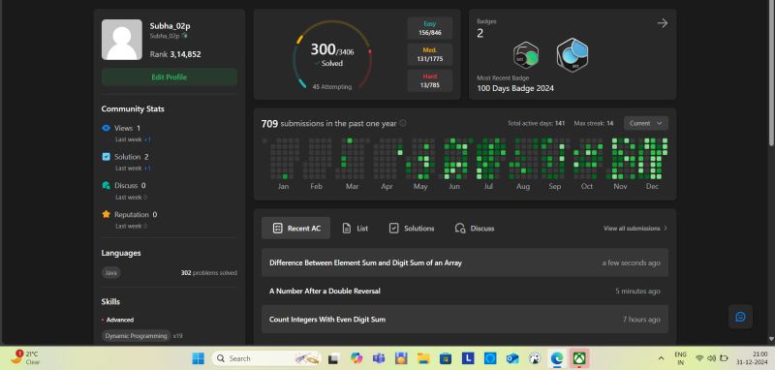This screenshot has width=775, height=370.
Task: Click chevron next to View all submissions
Action: pos(666,229)
